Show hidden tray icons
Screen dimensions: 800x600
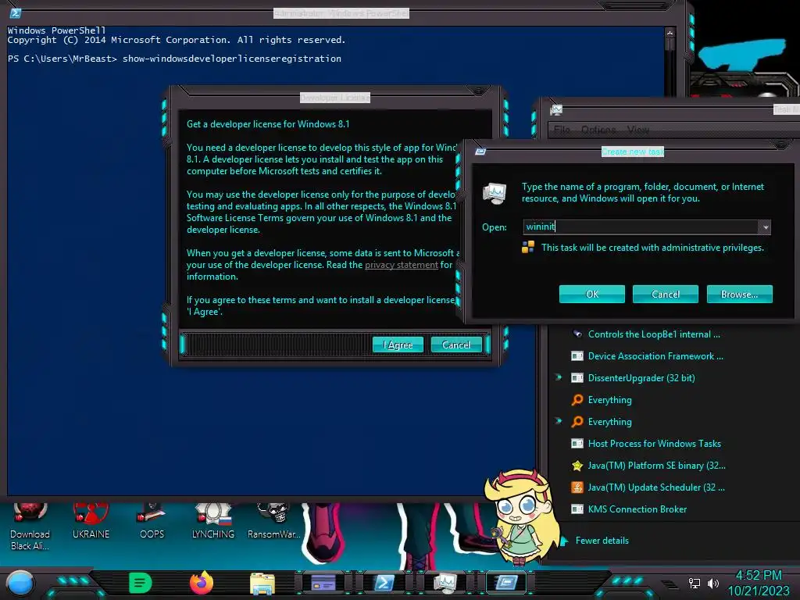pyautogui.click(x=670, y=584)
